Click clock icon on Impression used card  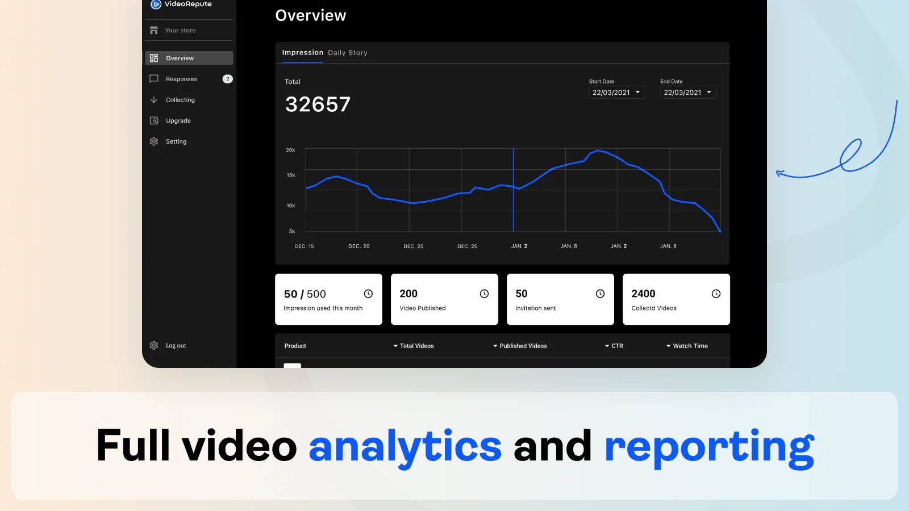point(368,294)
